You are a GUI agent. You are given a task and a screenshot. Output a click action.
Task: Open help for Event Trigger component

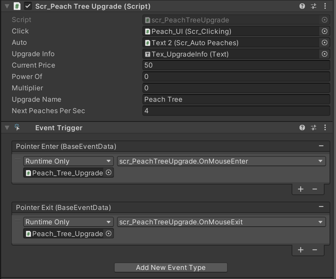click(x=302, y=128)
